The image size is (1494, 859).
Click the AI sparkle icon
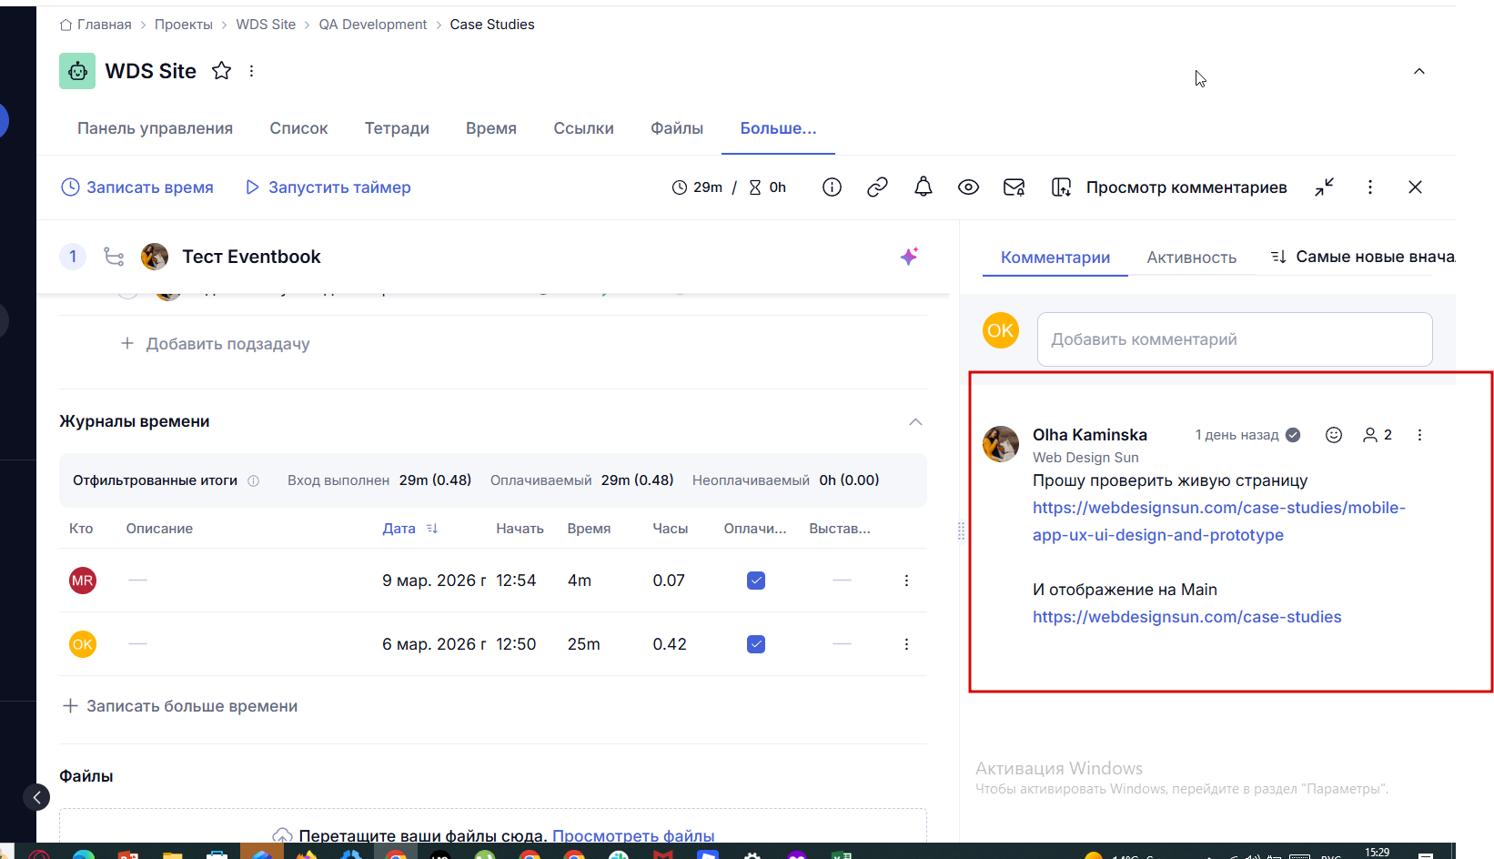pyautogui.click(x=909, y=257)
